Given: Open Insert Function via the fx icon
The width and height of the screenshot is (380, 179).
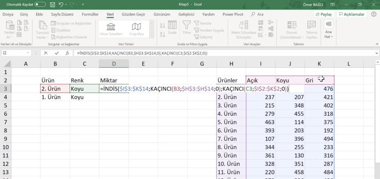Looking at the screenshot, I should click(x=67, y=53).
